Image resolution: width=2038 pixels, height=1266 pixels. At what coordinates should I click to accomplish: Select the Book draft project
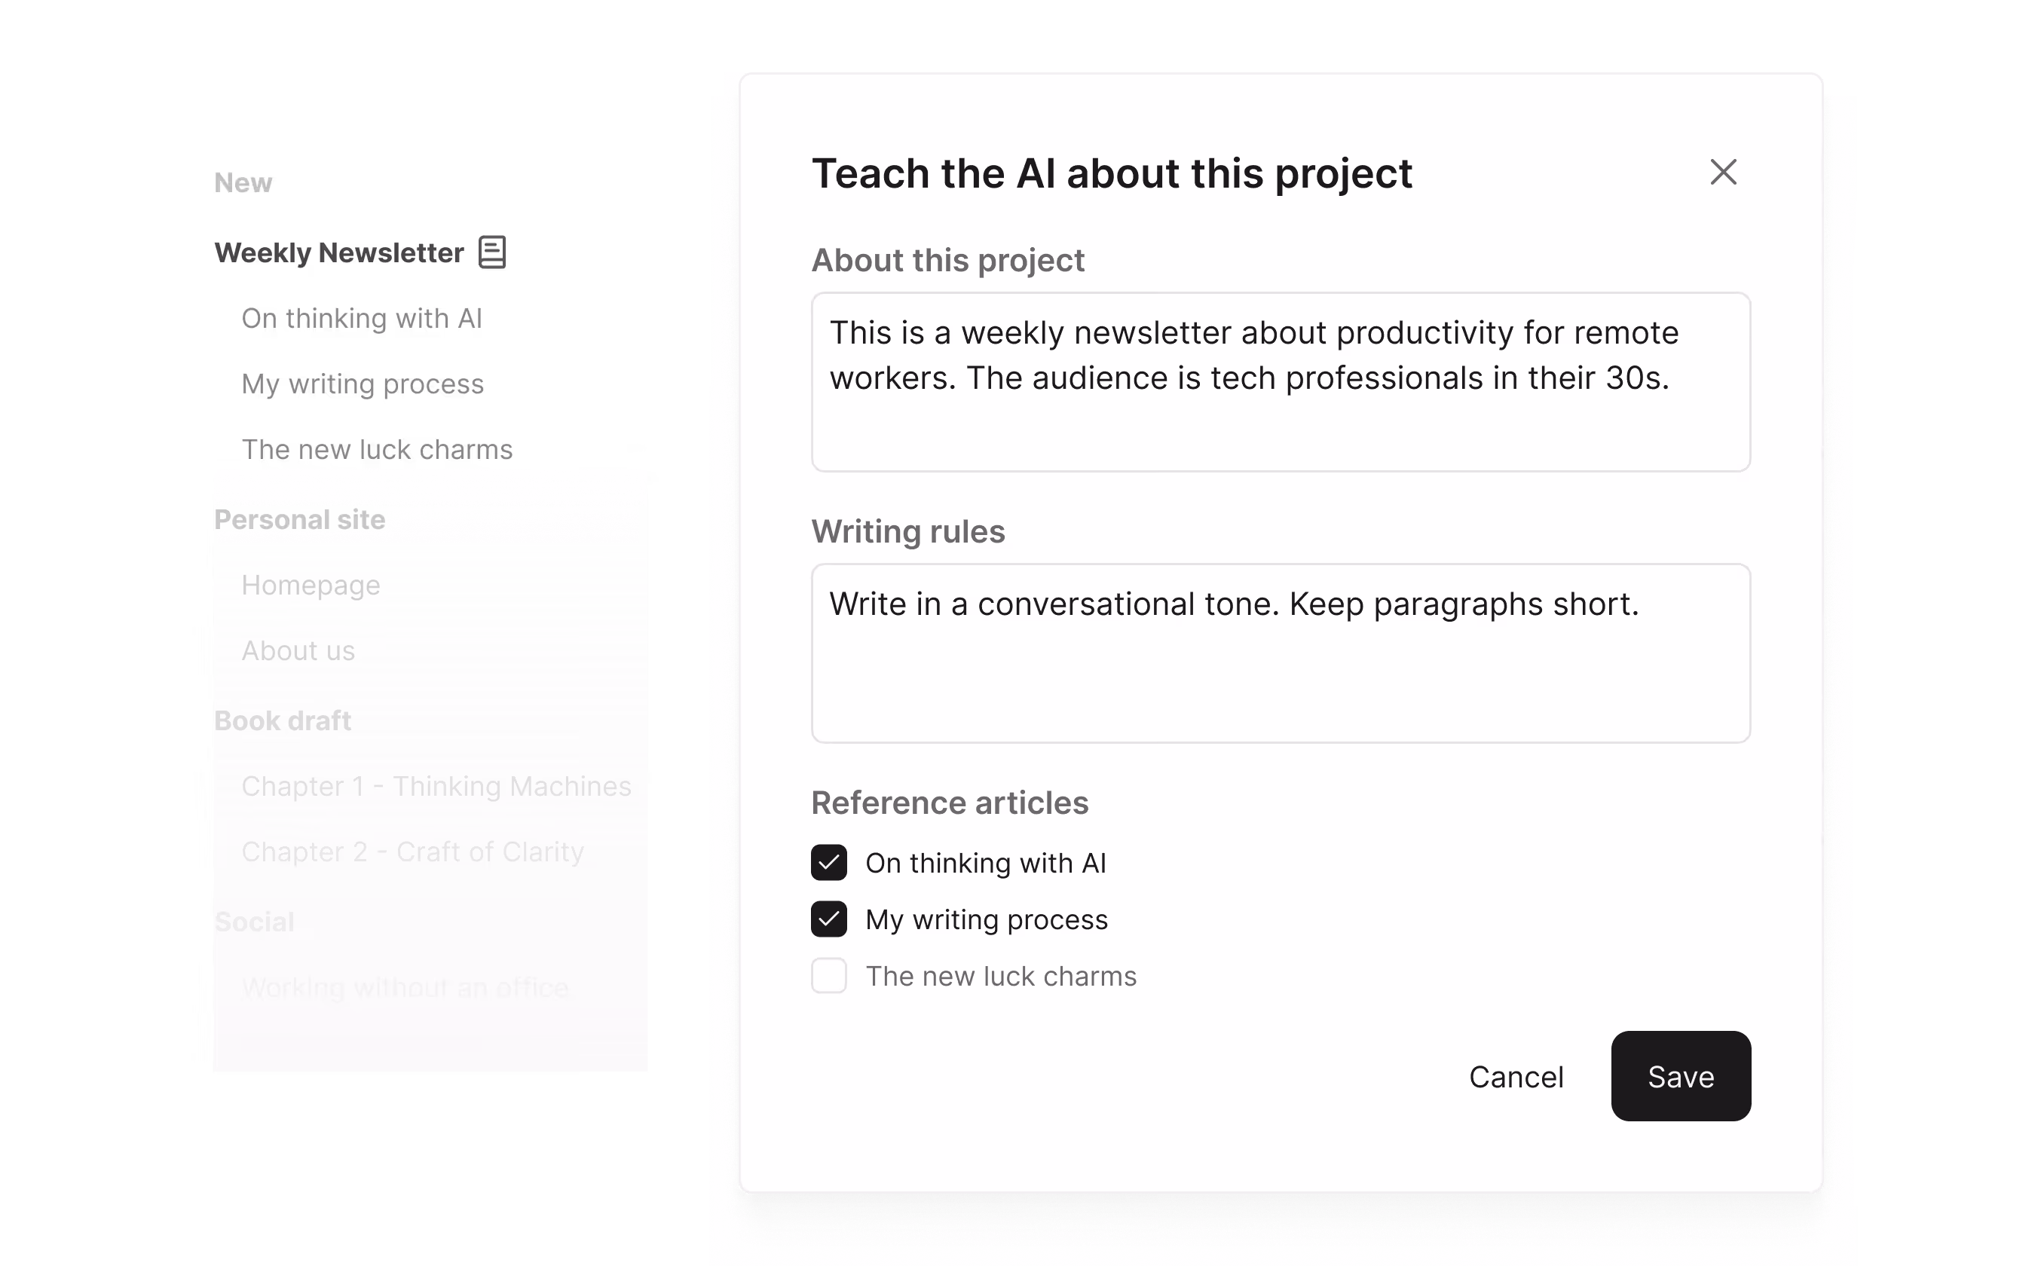point(282,720)
